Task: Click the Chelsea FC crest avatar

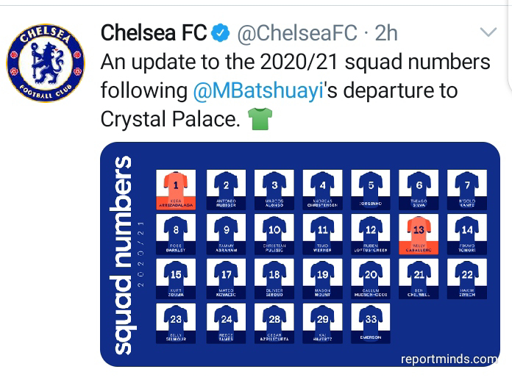Action: point(45,65)
